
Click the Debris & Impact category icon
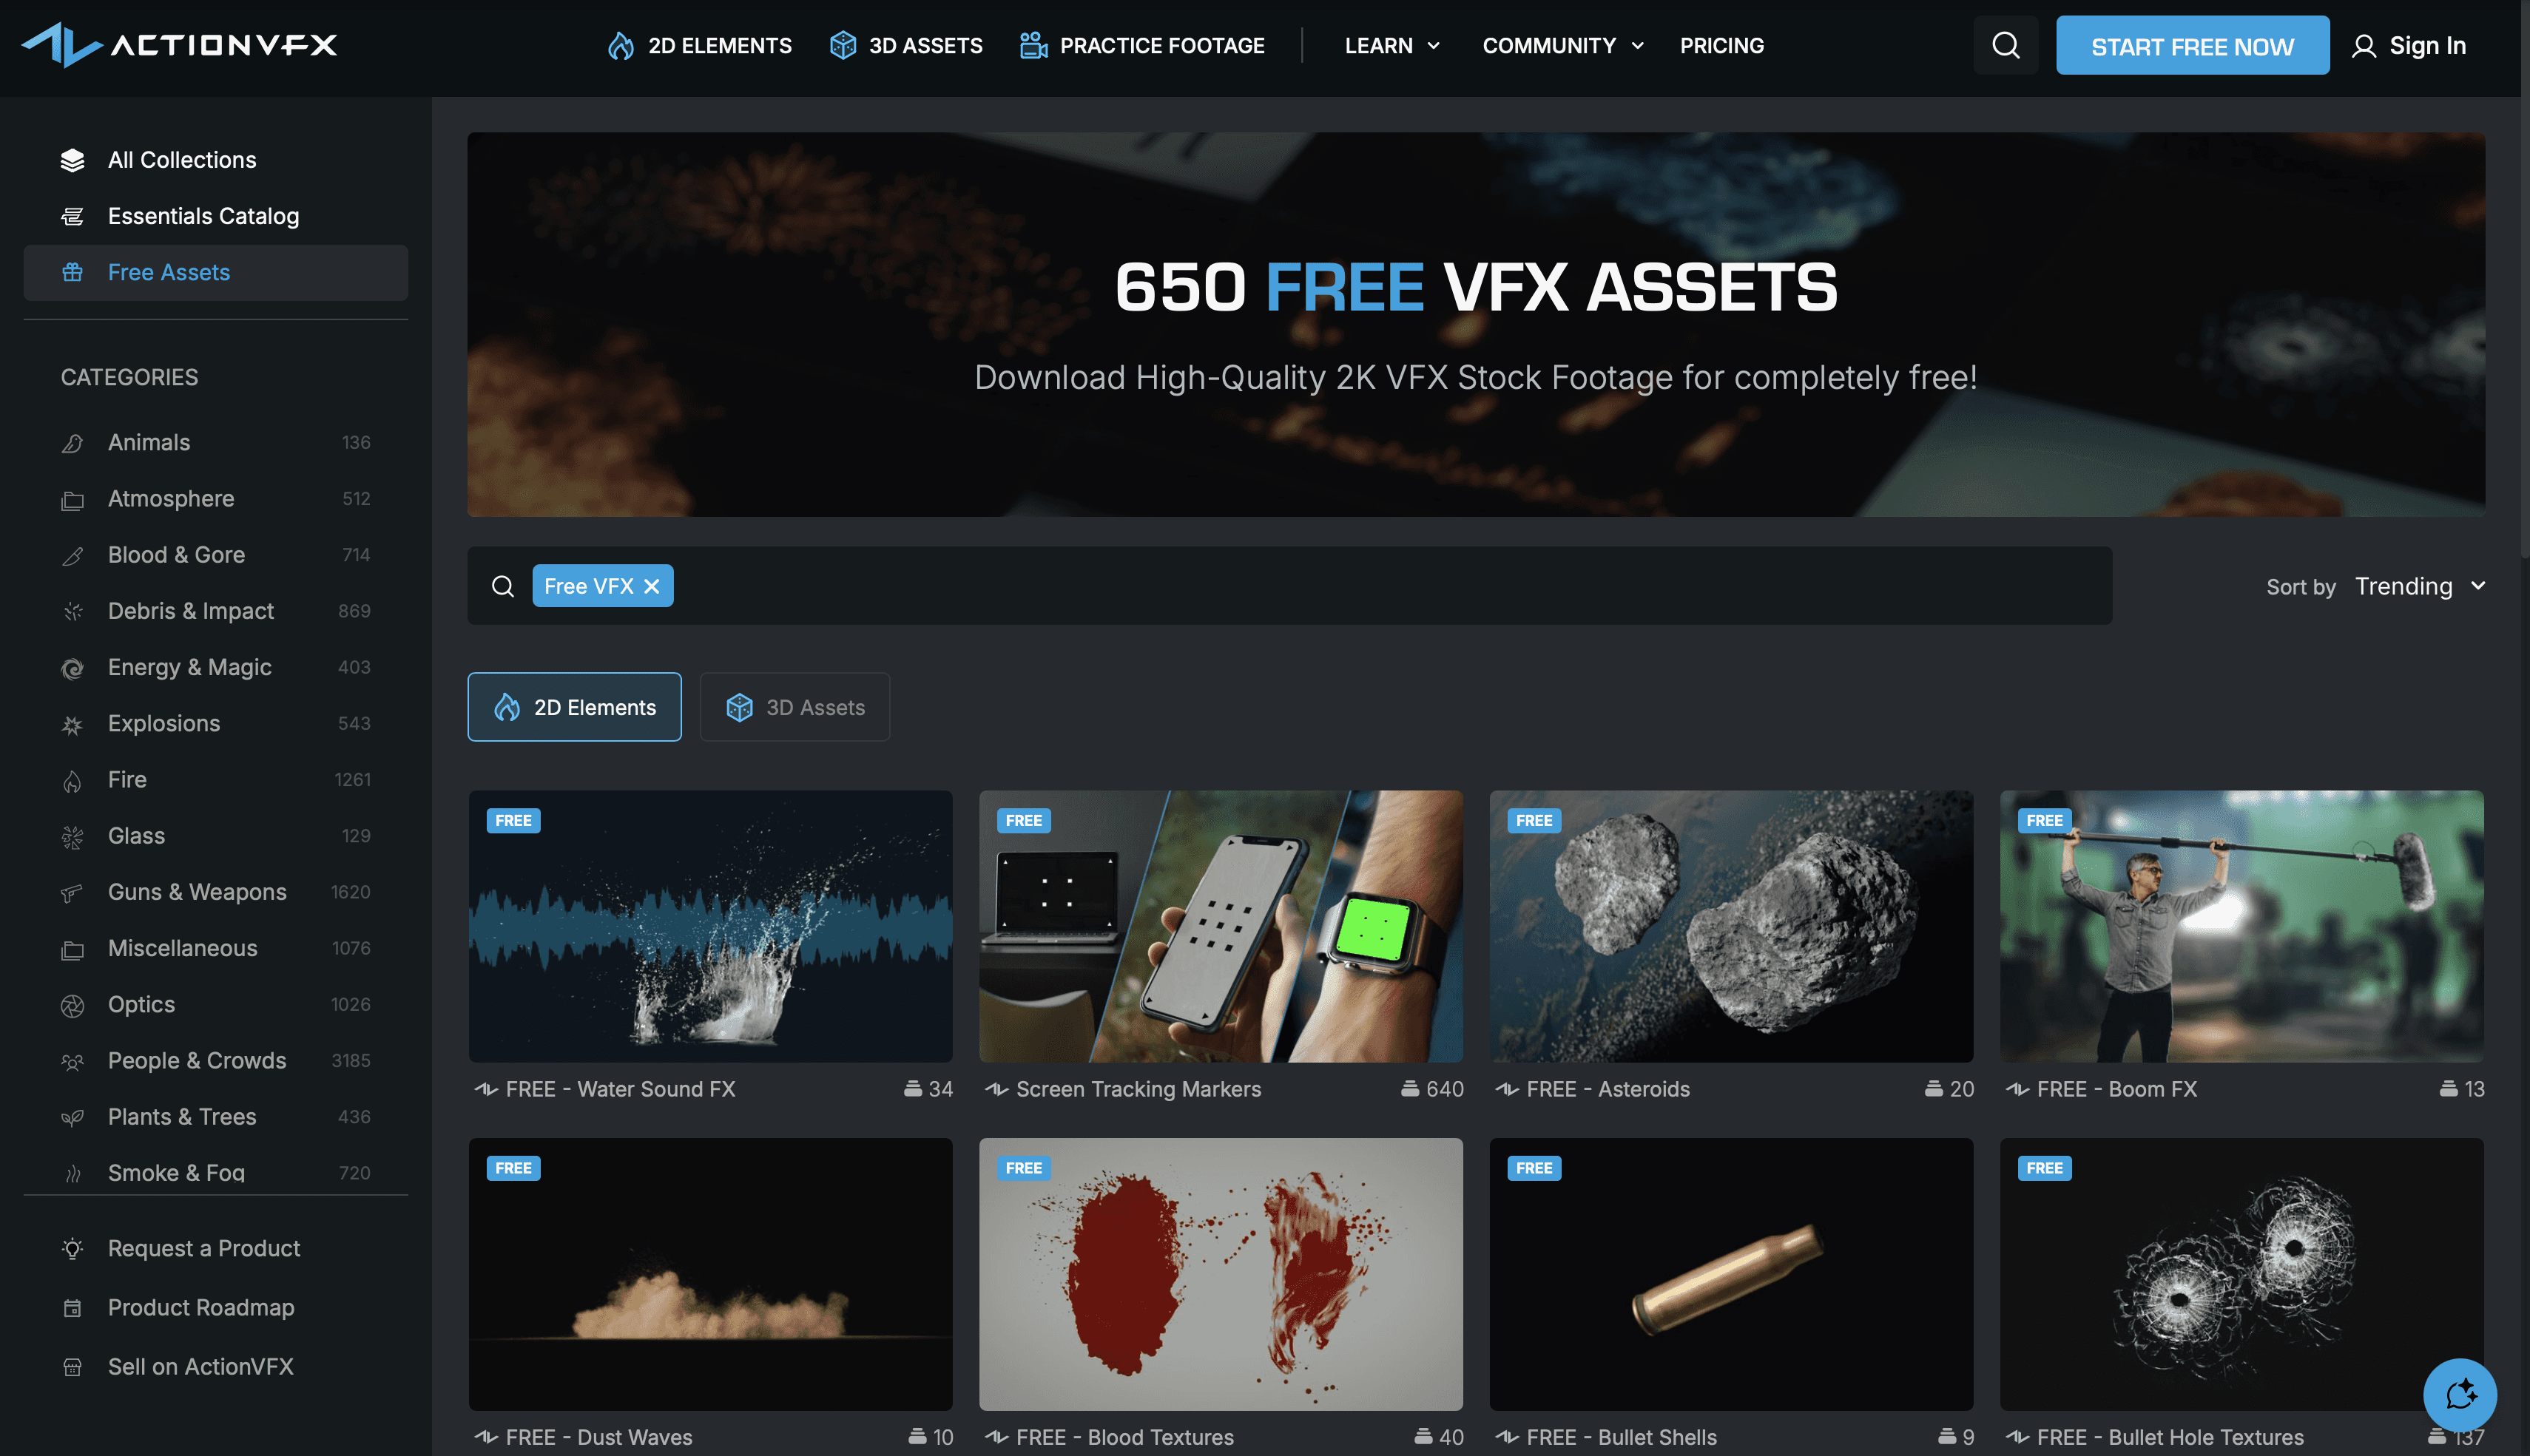pyautogui.click(x=71, y=612)
